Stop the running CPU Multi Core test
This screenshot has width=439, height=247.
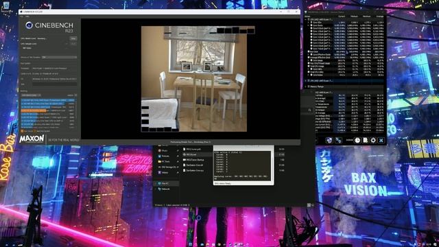tap(73, 38)
